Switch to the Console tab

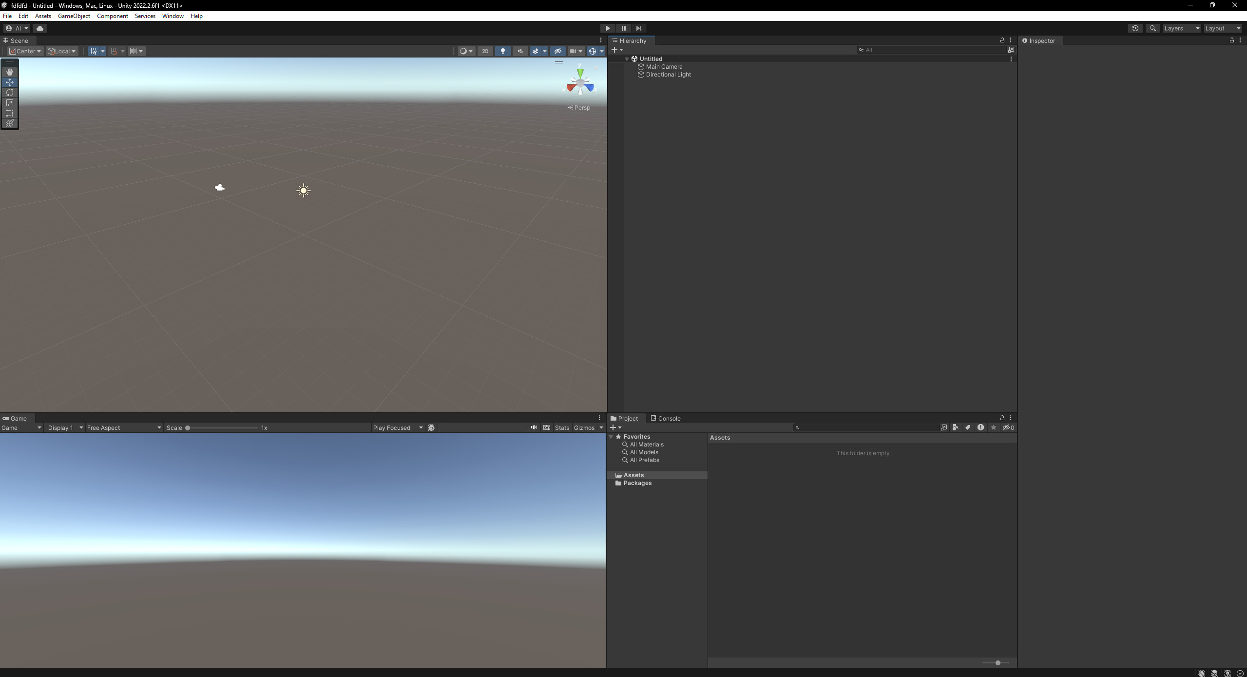pos(669,418)
